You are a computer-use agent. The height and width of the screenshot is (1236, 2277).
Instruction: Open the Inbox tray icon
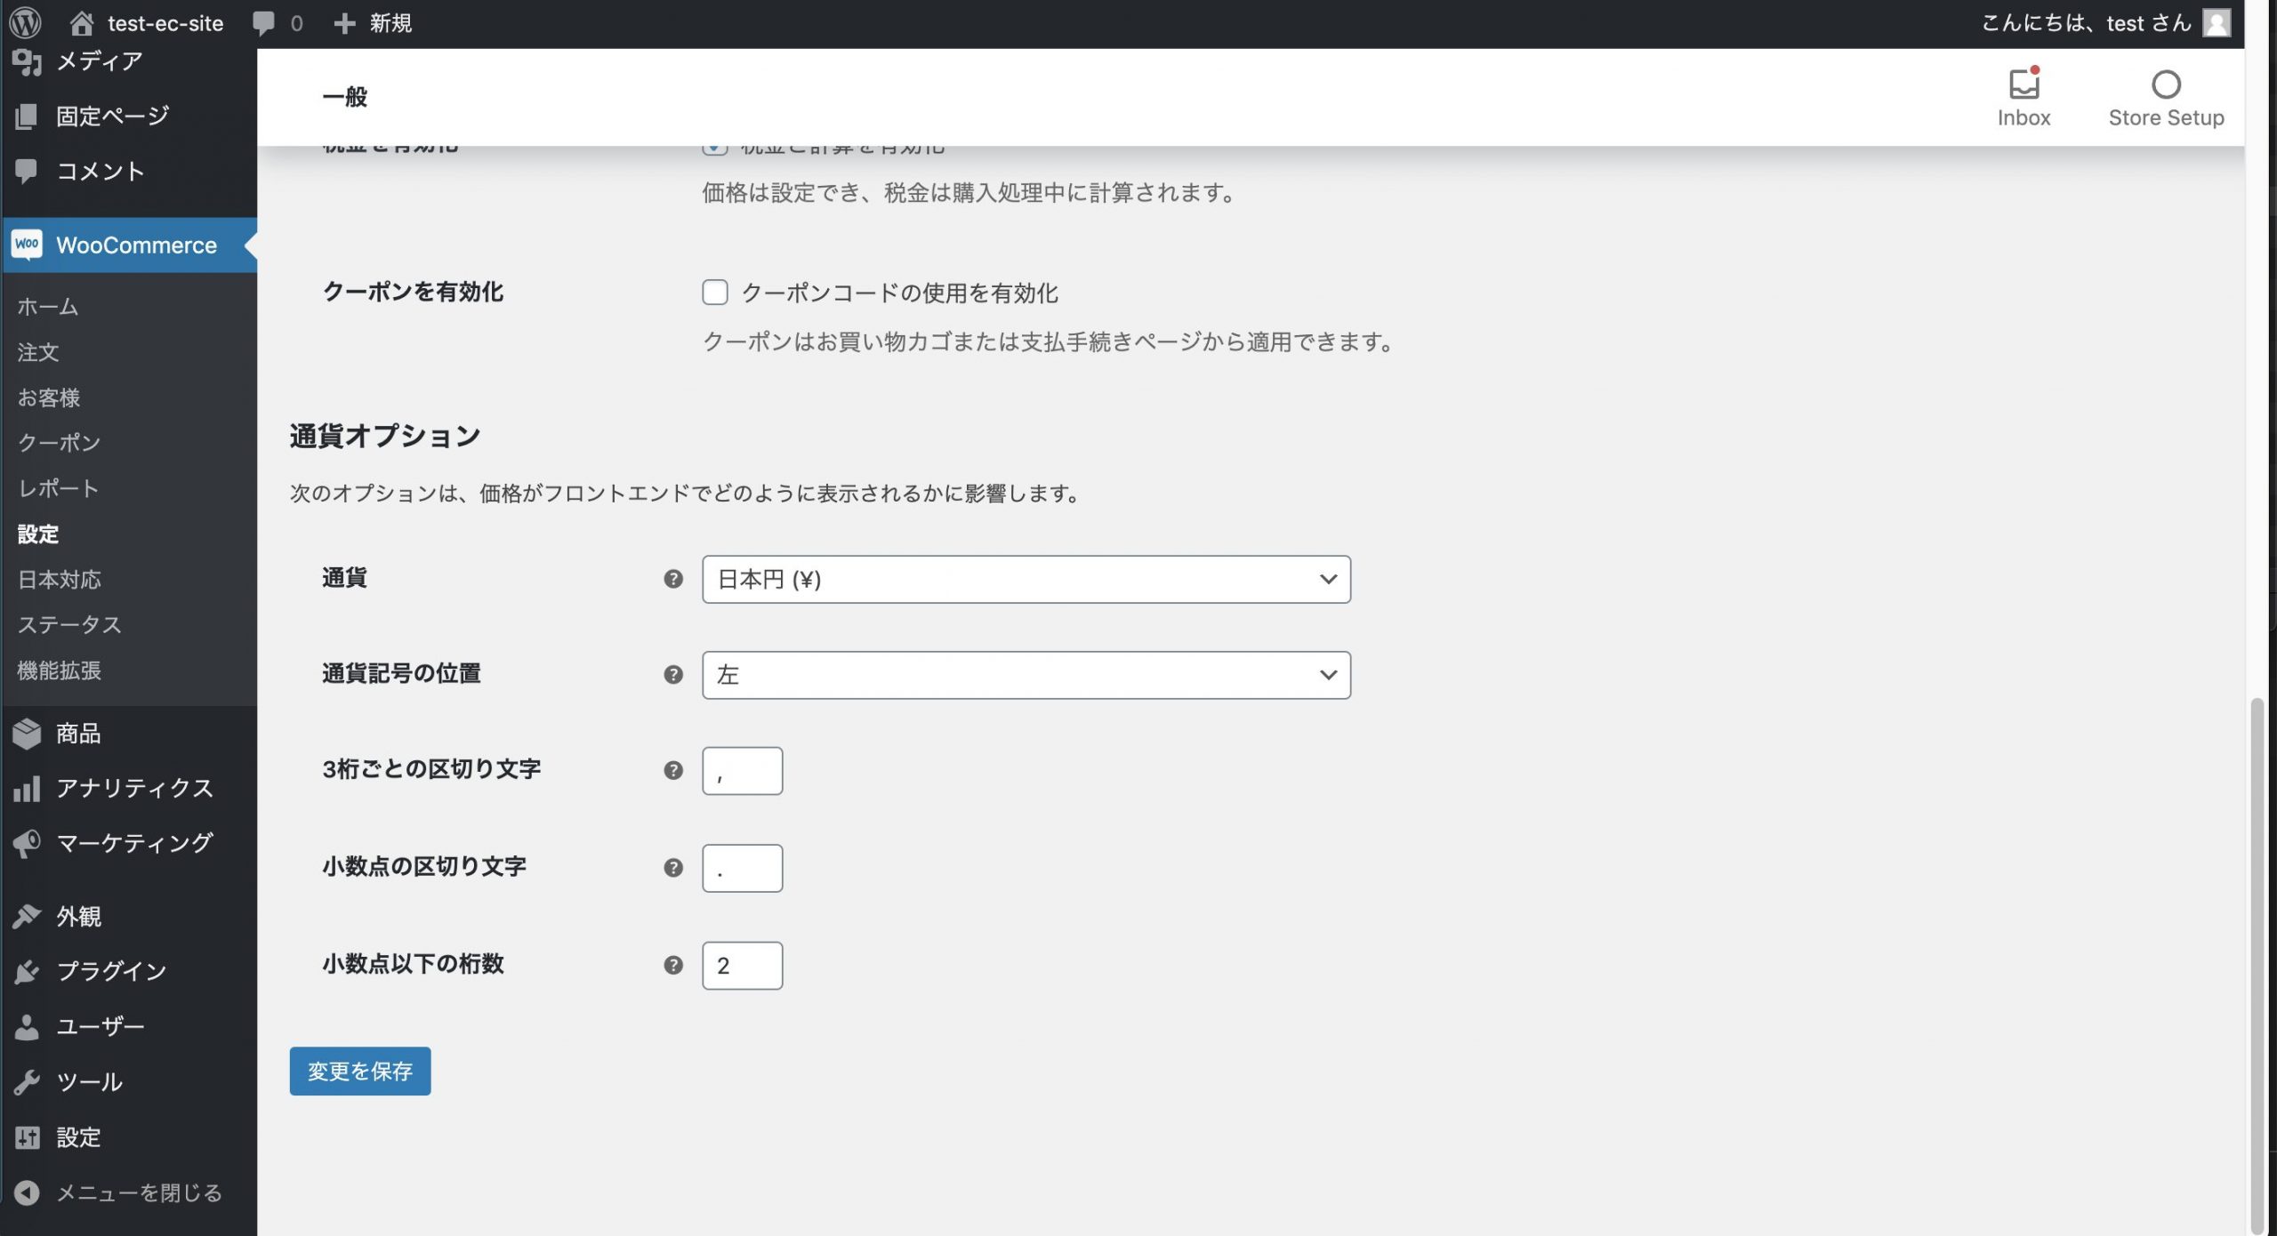[x=2024, y=84]
